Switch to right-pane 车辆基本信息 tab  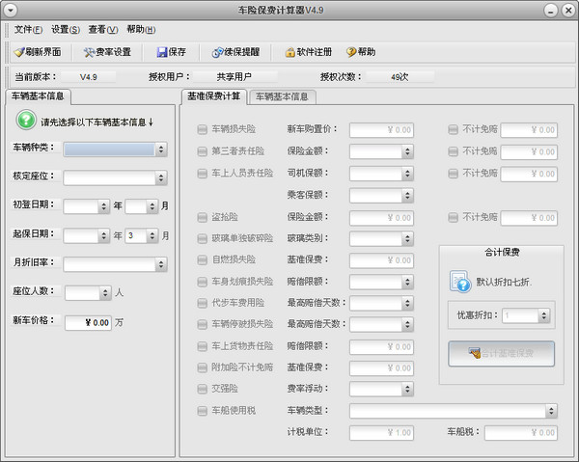(282, 97)
